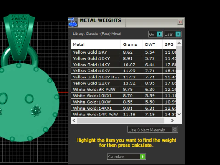Viewport: 220px width, 165px height.
Task: Sort by the Metal column header
Action: (x=95, y=44)
